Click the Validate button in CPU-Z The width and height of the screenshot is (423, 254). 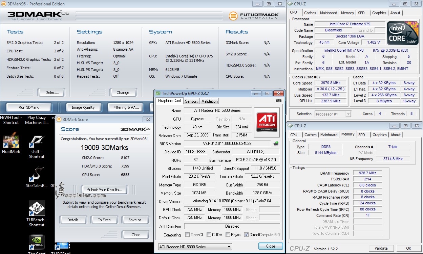tap(381, 248)
